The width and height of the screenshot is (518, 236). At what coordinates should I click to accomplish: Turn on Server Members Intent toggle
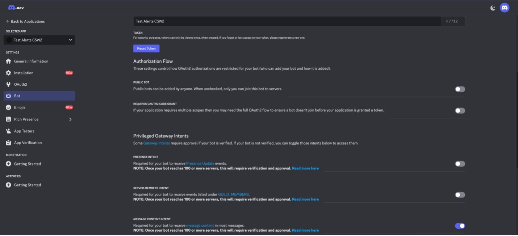[x=460, y=195]
